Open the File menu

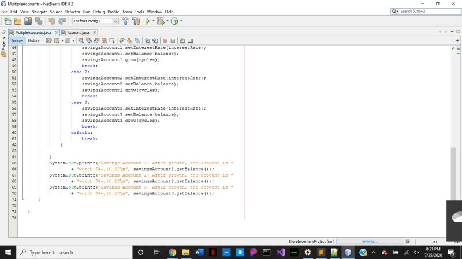pos(5,12)
